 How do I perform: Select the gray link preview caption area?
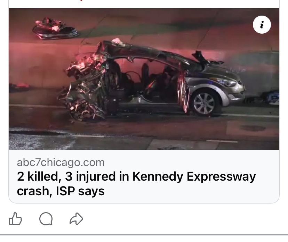click(x=144, y=176)
